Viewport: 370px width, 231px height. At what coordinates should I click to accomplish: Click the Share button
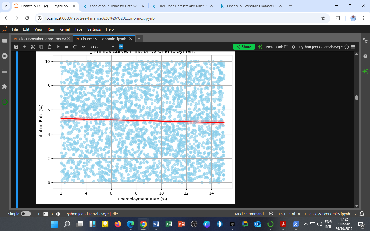coord(244,46)
